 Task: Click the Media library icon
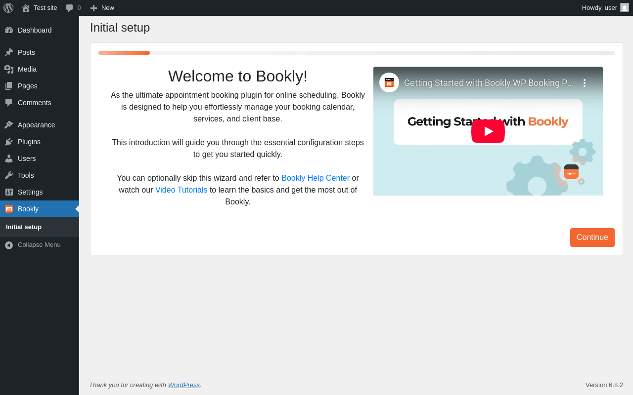tap(9, 69)
